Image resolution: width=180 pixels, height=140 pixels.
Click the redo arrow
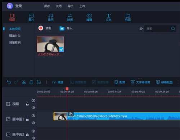(16, 82)
